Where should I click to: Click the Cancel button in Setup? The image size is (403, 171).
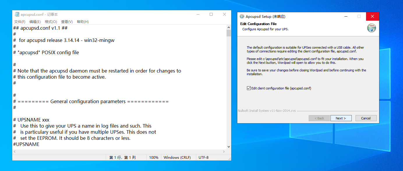point(366,118)
